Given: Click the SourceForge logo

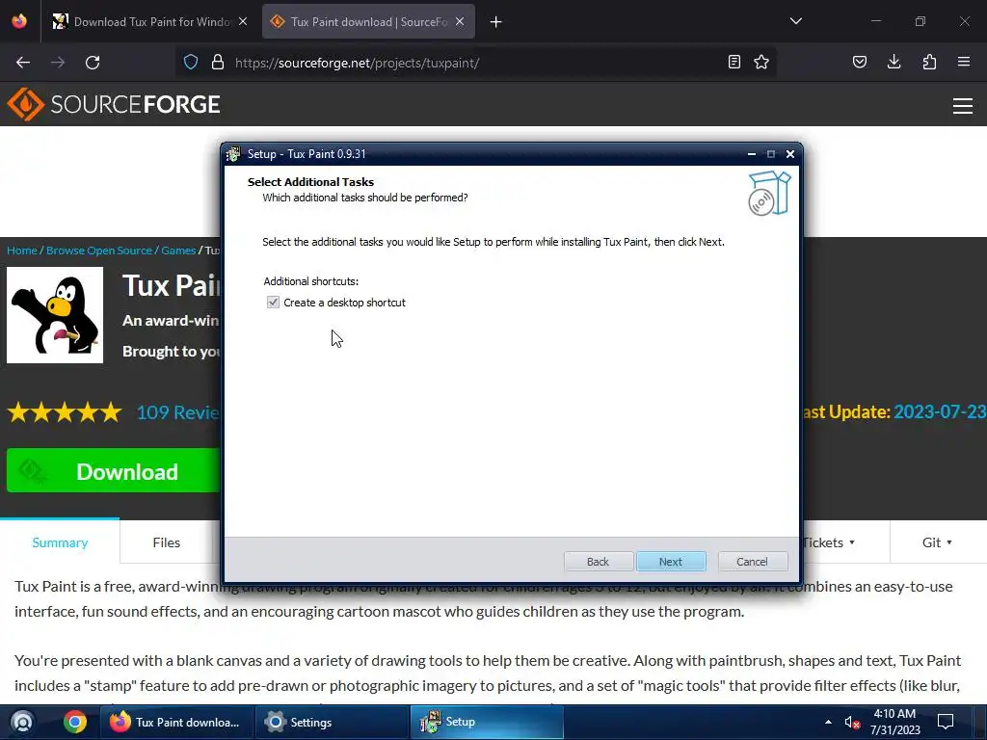Looking at the screenshot, I should 114,104.
